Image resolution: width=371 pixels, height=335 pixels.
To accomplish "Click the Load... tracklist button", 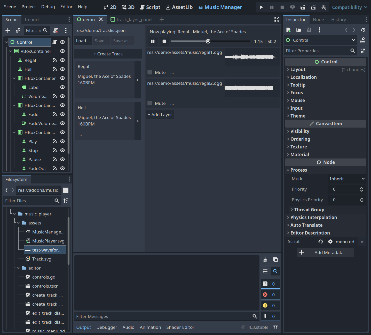I will click(83, 41).
